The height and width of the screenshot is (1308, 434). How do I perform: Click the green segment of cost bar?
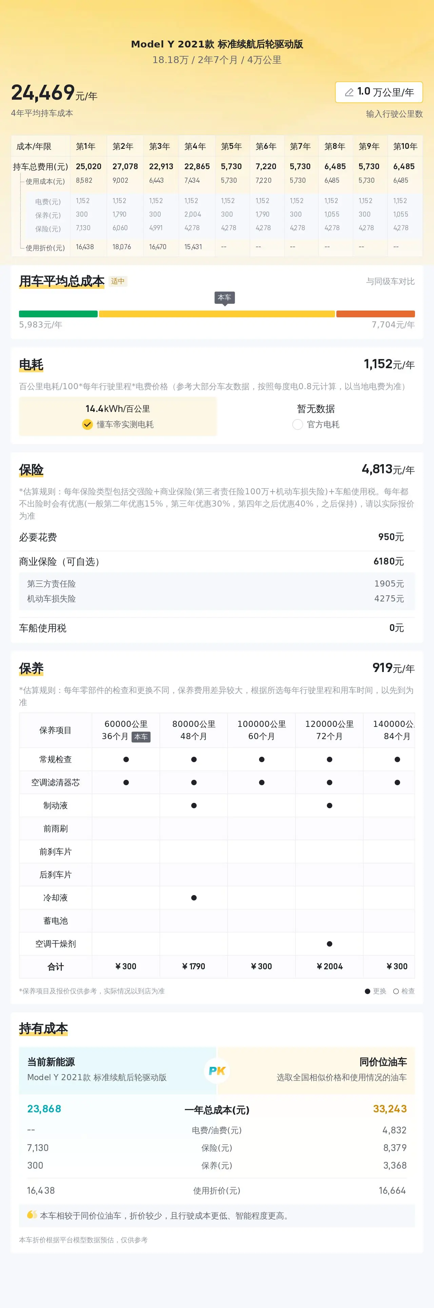click(x=58, y=314)
